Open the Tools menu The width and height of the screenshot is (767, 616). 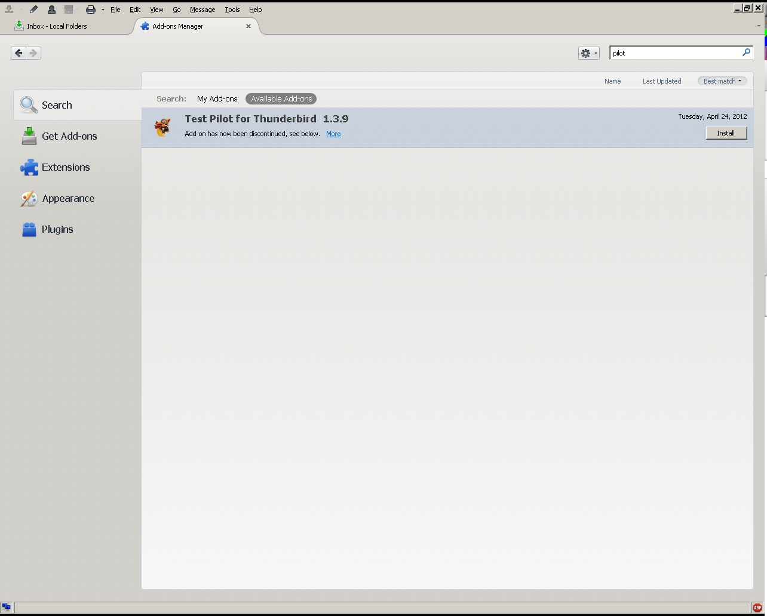(x=232, y=10)
